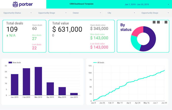Click the Porter cat logo icon
This screenshot has width=172, height=110.
point(16,4)
